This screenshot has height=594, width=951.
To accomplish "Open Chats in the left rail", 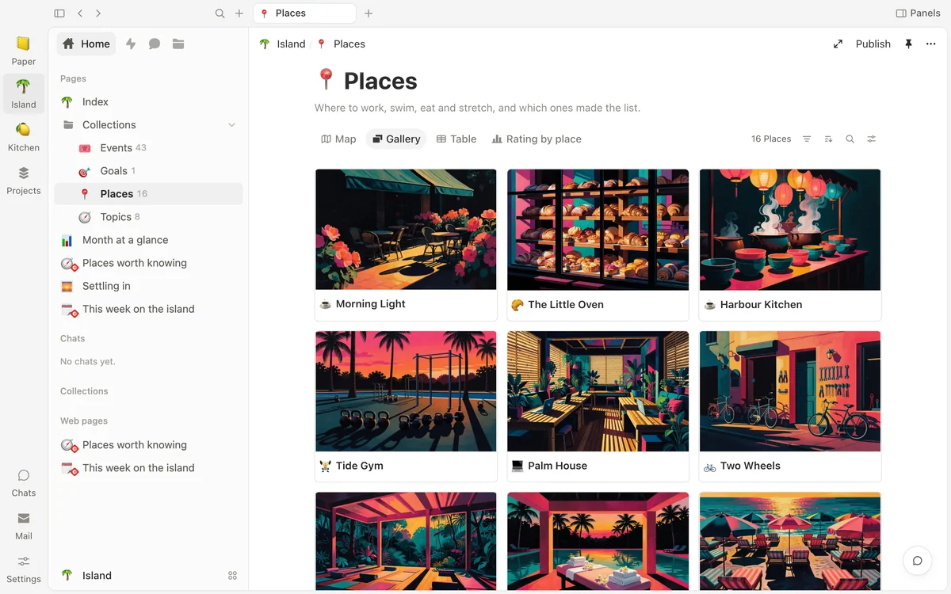I will pos(24,482).
